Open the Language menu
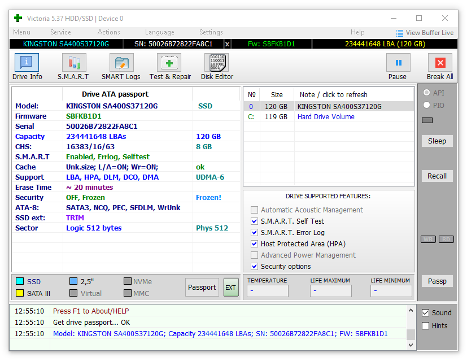 [x=160, y=32]
